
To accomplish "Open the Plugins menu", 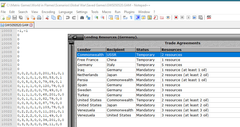I will point(129,12).
